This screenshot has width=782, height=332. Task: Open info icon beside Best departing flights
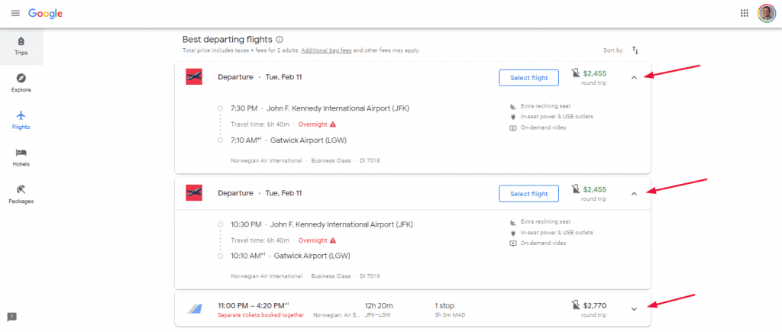(280, 40)
